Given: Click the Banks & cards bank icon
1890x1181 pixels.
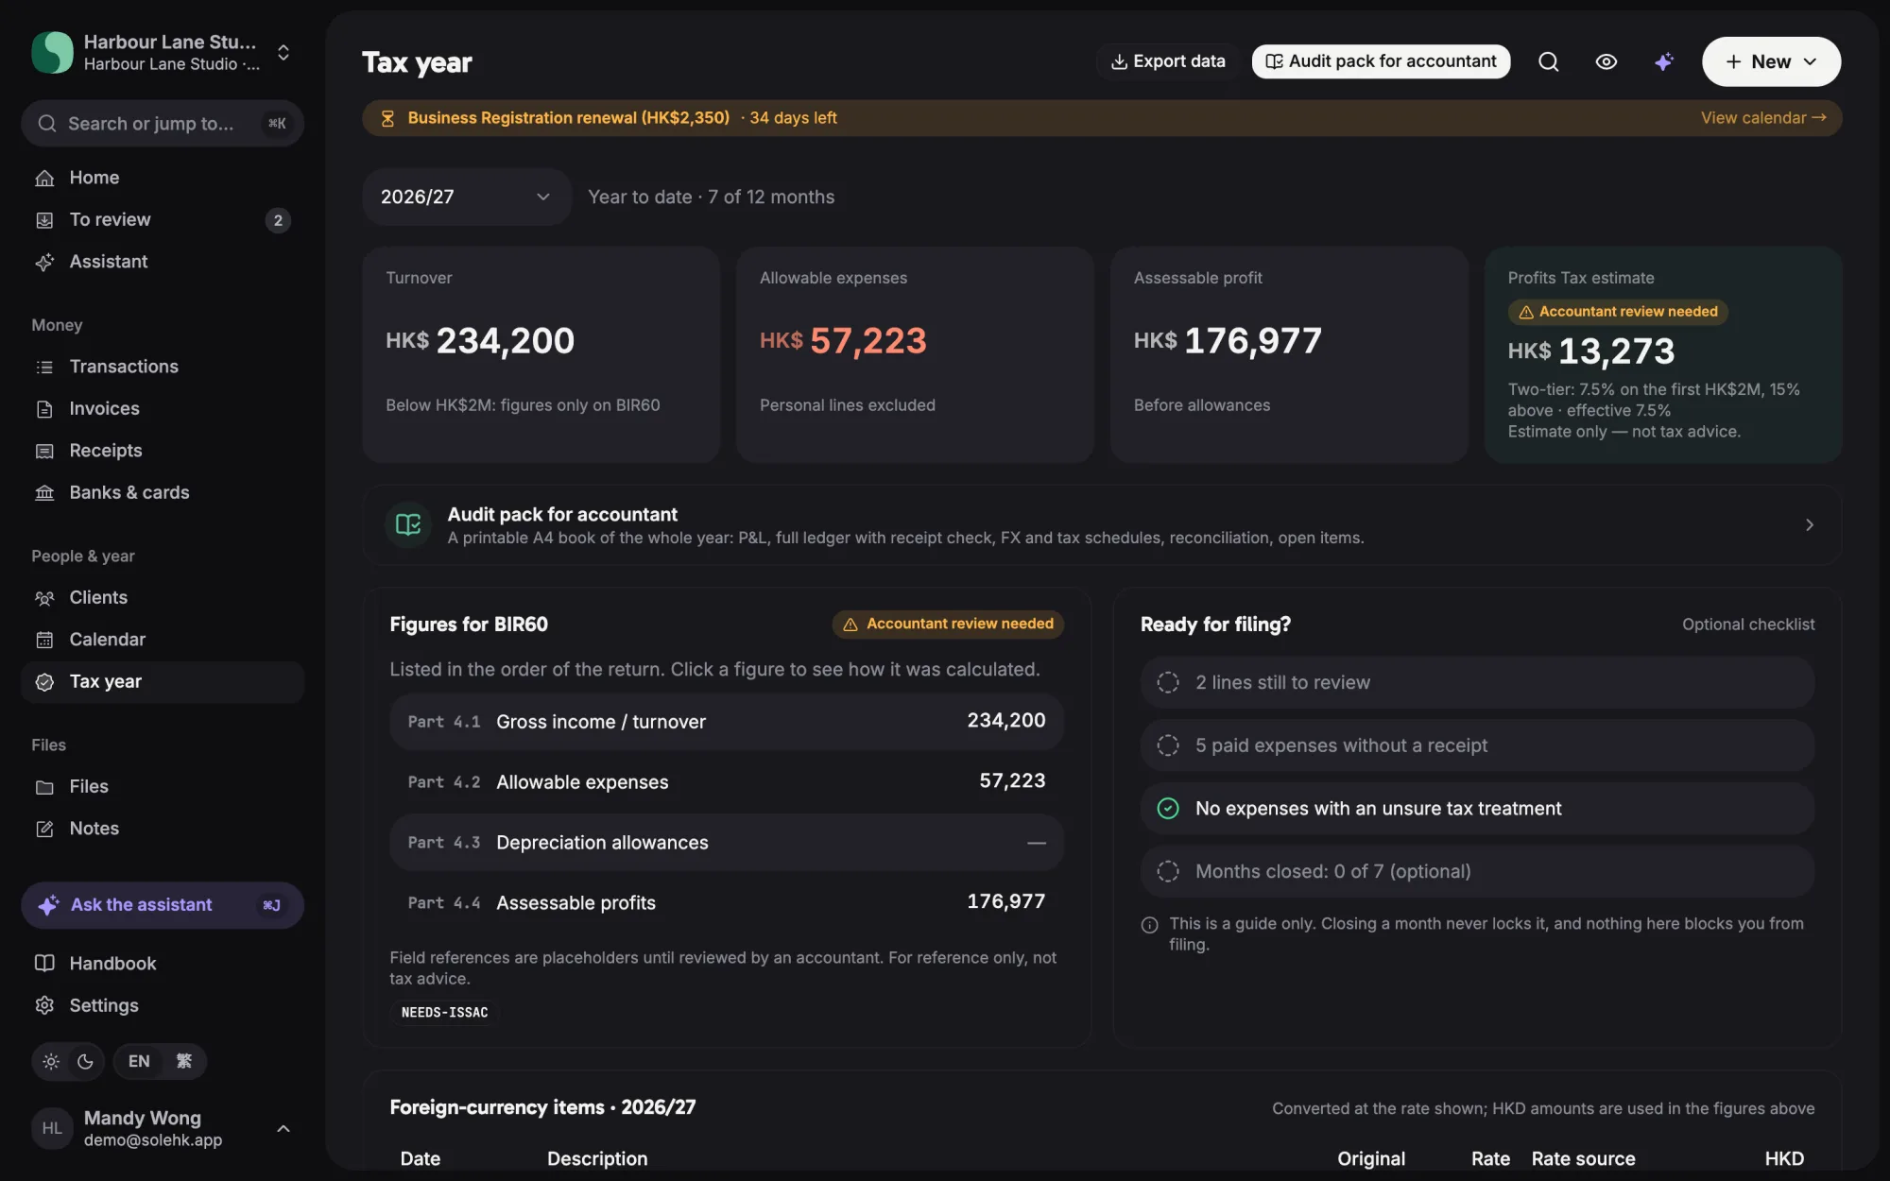Looking at the screenshot, I should 44,492.
